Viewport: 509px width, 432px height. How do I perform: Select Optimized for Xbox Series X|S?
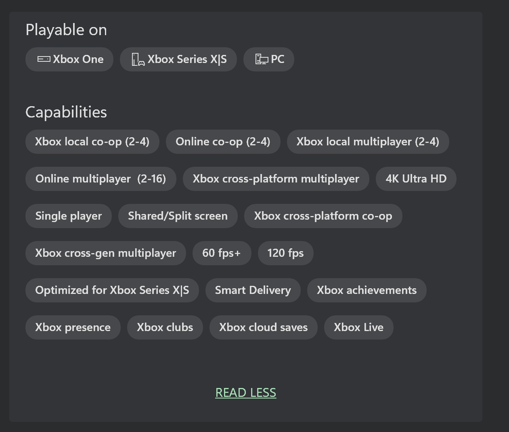(112, 290)
